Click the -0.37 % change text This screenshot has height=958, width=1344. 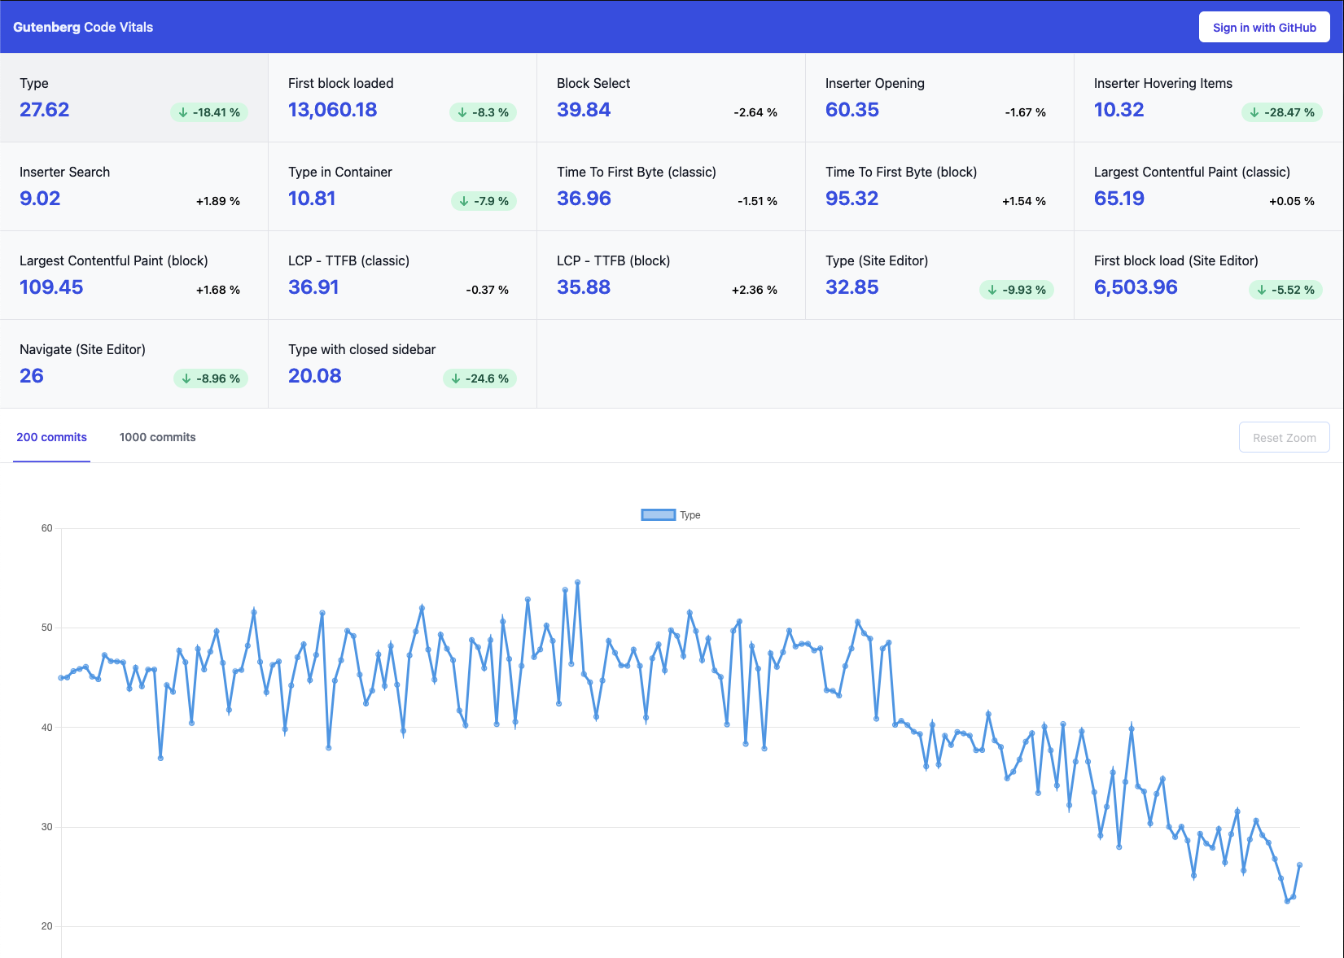point(488,290)
